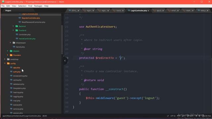
Task: Close the login... tab
Action: [x=93, y=11]
